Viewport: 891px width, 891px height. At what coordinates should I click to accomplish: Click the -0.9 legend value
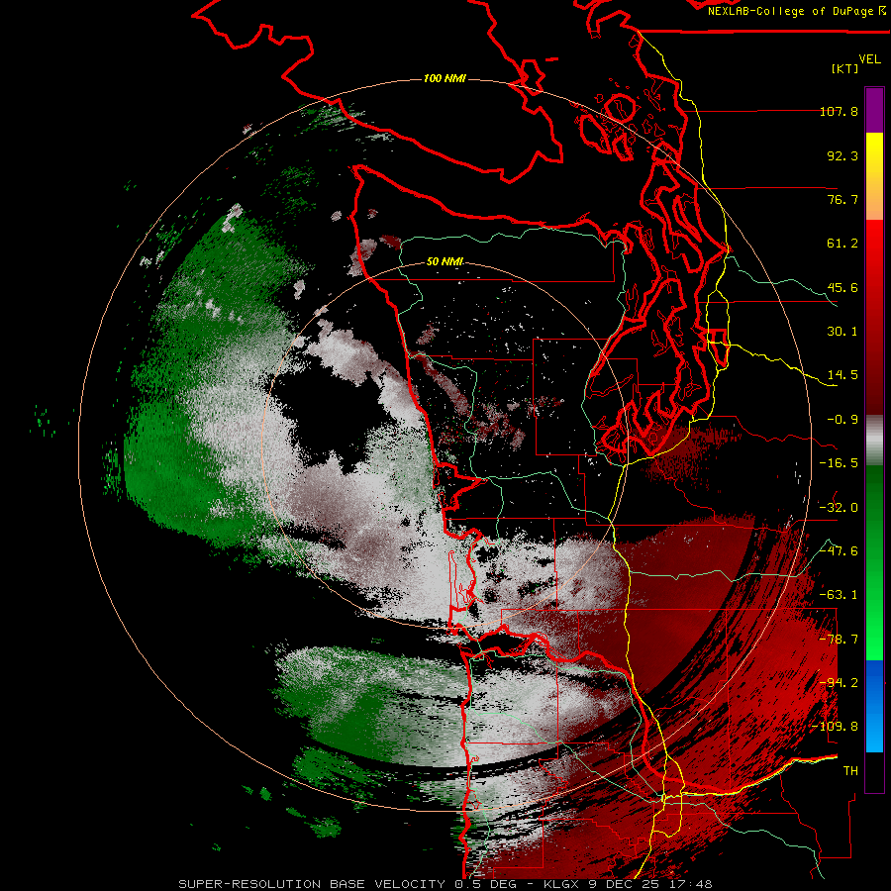pyautogui.click(x=842, y=420)
